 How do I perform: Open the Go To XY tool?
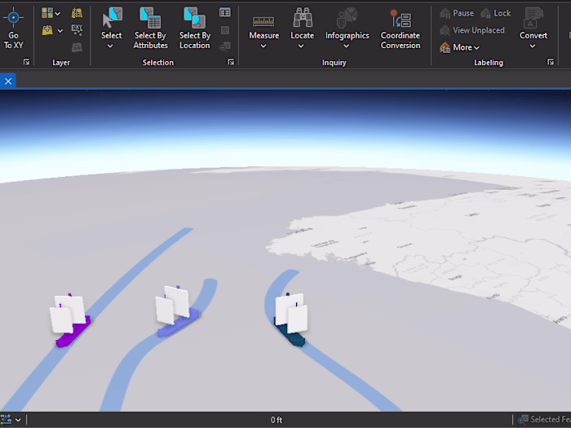tap(14, 28)
